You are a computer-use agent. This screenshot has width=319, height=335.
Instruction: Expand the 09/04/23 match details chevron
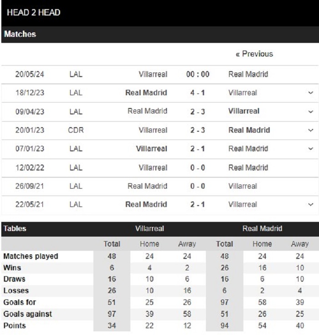coord(310,112)
